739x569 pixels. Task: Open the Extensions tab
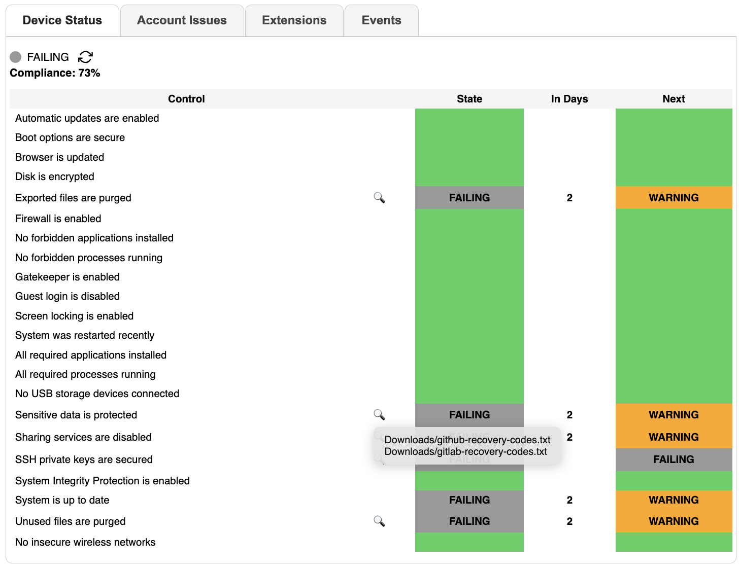coord(294,20)
